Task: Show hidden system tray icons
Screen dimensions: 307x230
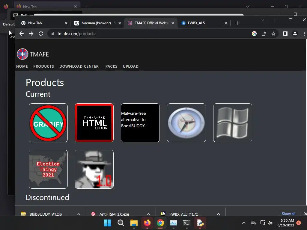Action: click(x=244, y=223)
